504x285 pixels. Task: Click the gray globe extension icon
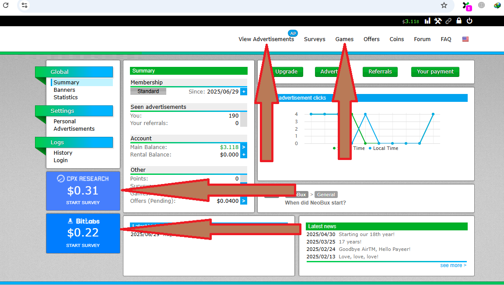tap(482, 5)
